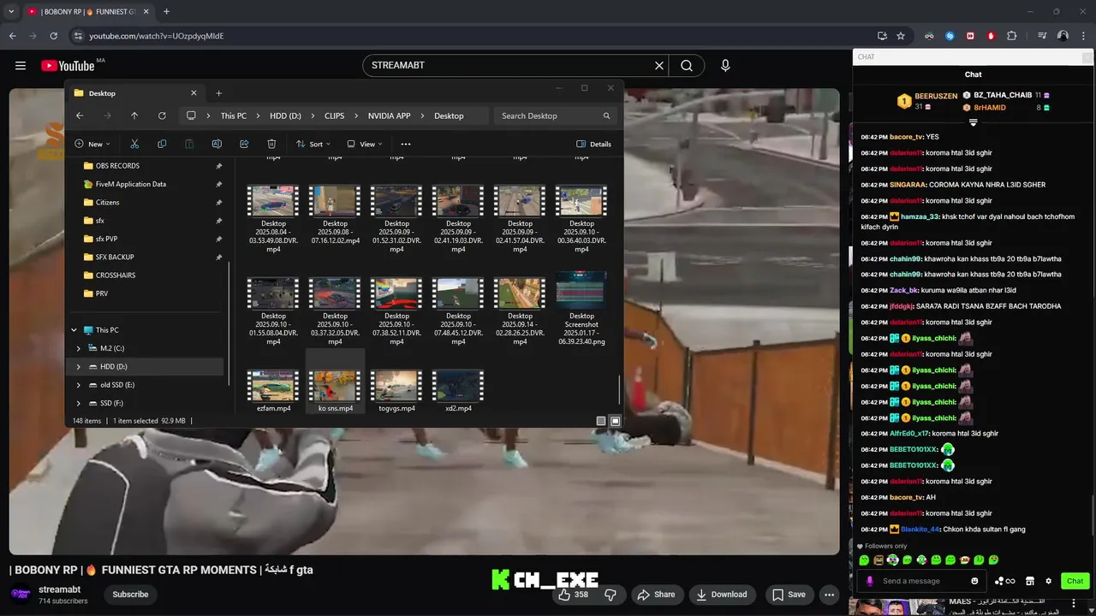Open the emoji picker in chat input

pyautogui.click(x=974, y=581)
